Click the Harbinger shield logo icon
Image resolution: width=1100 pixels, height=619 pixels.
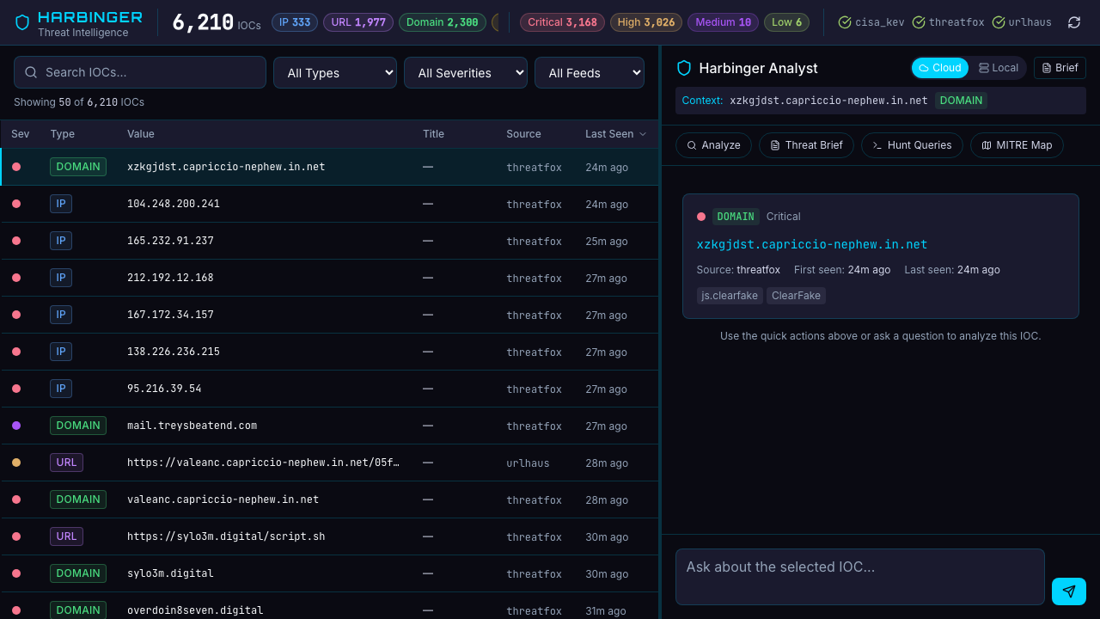tap(22, 22)
